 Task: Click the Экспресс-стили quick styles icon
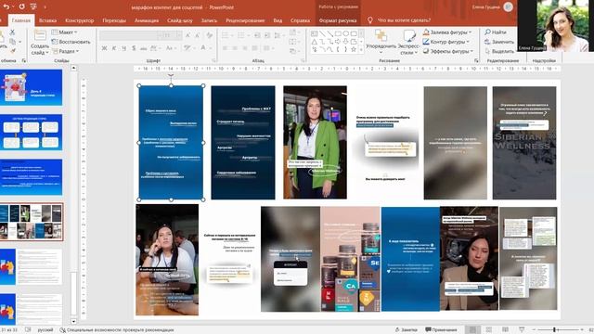[409, 35]
